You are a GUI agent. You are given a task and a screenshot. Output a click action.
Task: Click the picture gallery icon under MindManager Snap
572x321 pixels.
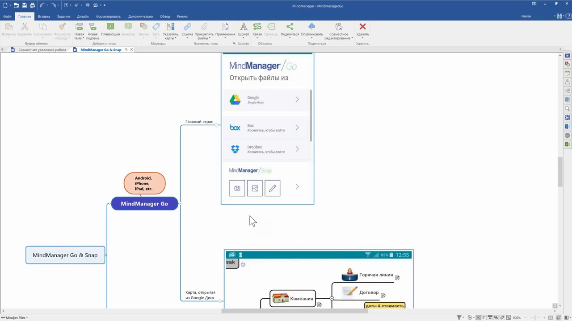coord(255,188)
